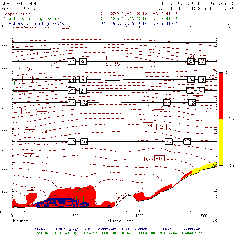Click the boxed '-8' temperature contour label
This screenshot has width=236, height=236.
tap(31, 188)
